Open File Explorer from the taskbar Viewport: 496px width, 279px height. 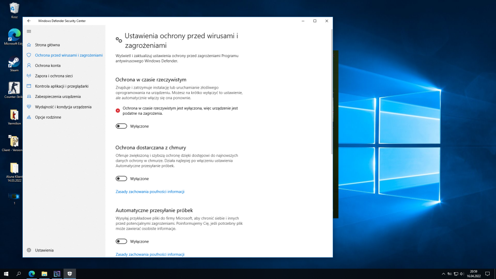tap(44, 274)
